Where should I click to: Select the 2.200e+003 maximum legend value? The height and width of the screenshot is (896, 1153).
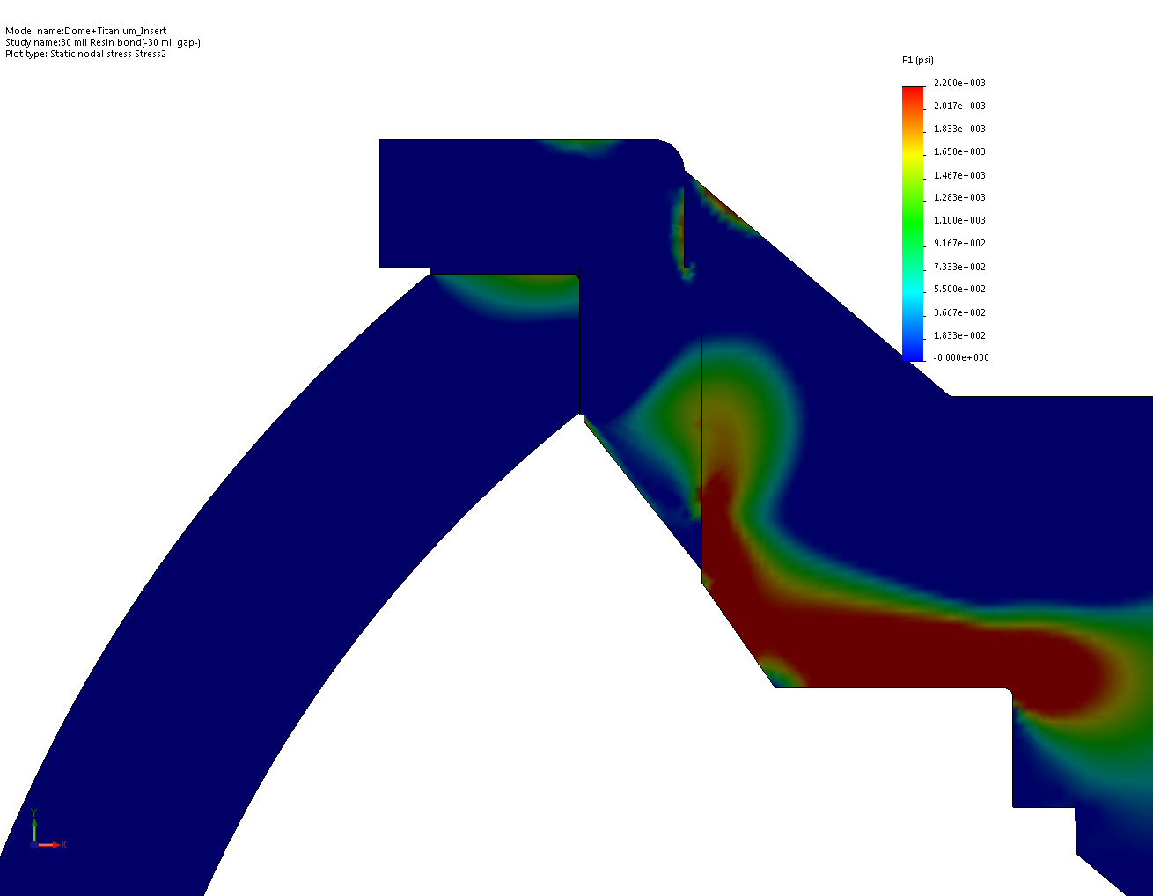point(959,83)
